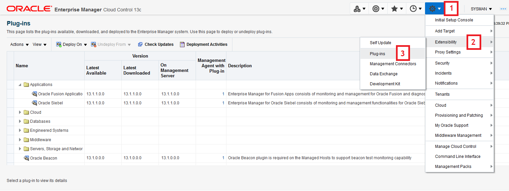Select Plug-ins in Extensibility submenu
This screenshot has width=509, height=191.
point(393,54)
